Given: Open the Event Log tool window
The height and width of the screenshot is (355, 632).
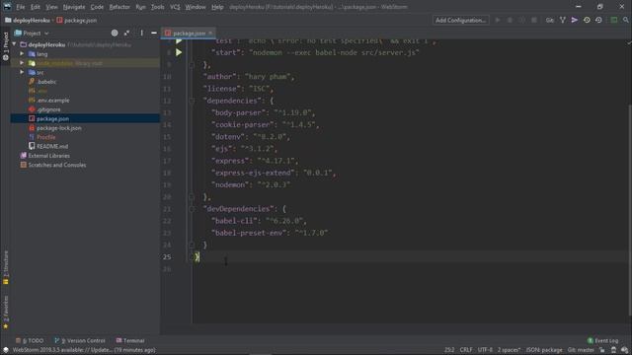Looking at the screenshot, I should pyautogui.click(x=602, y=340).
